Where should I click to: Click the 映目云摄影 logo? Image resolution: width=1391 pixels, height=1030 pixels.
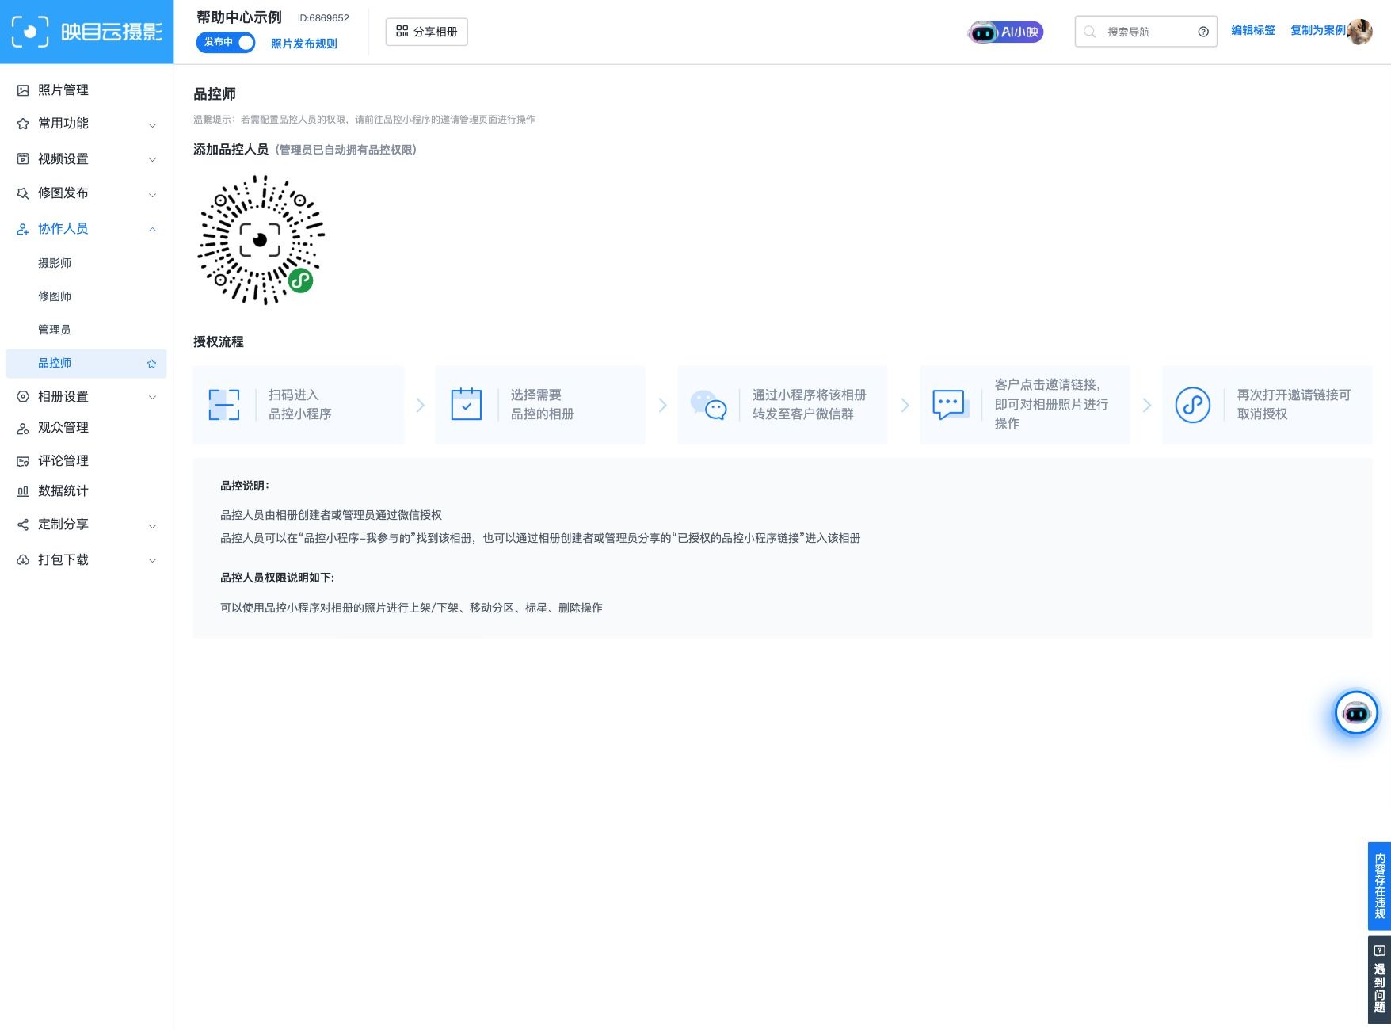(x=86, y=32)
